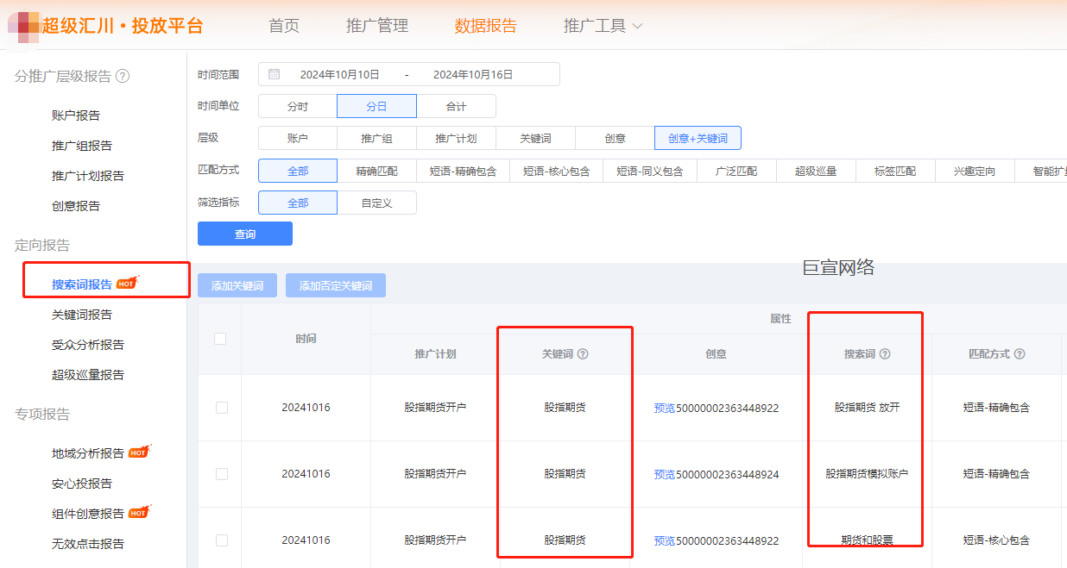Toggle the select-all checkbox in table header

(220, 339)
